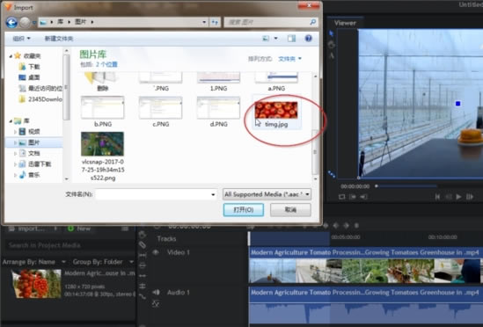Screen dimensions: 483x327
Task: Select the Rate Stretch arrows tool
Action: [143, 276]
